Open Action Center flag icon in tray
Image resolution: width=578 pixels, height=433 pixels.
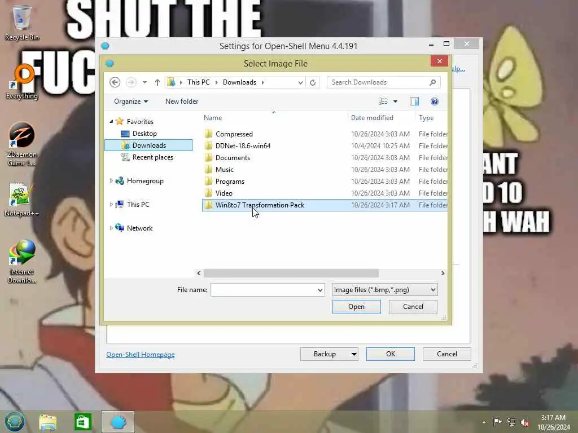(x=497, y=422)
